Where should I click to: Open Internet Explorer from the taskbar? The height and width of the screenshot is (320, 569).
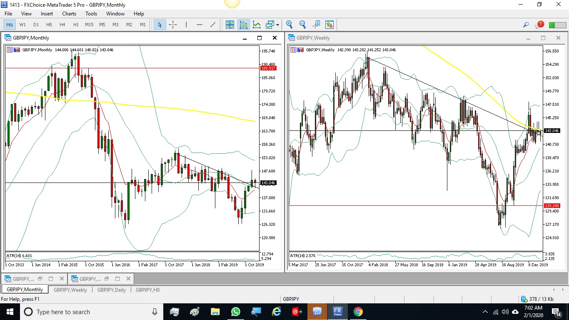tap(276, 312)
